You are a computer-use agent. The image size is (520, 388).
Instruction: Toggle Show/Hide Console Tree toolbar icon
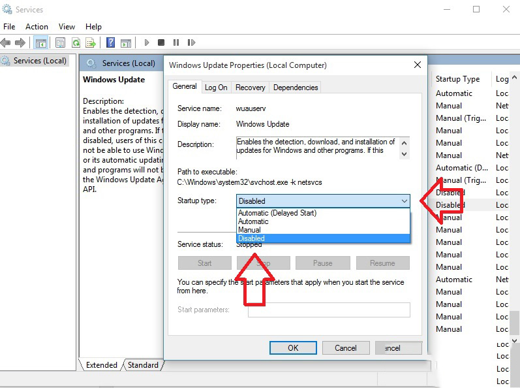pyautogui.click(x=41, y=42)
